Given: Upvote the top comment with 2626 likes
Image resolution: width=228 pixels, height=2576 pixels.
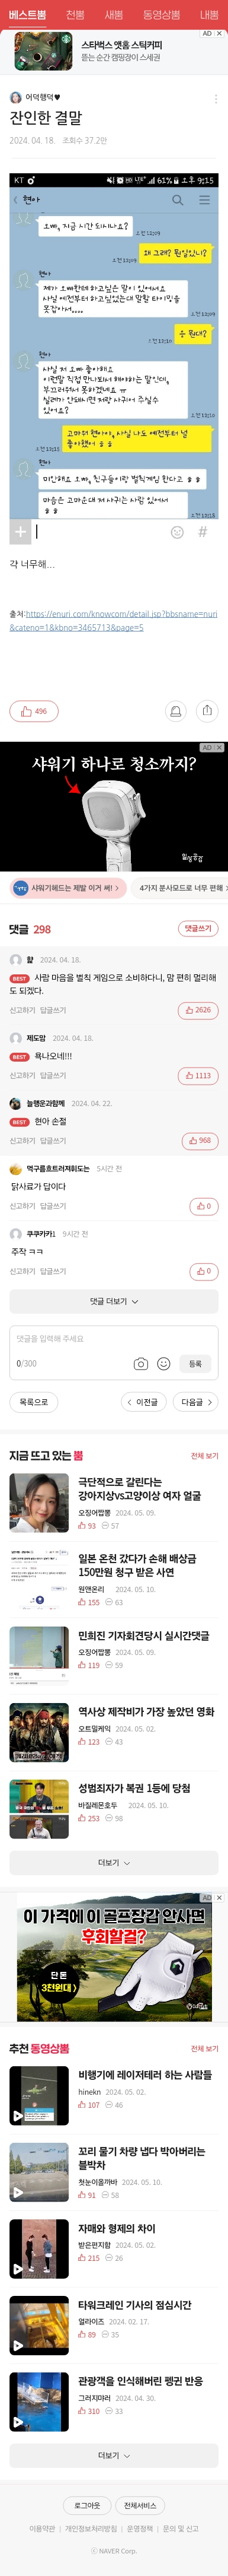Looking at the screenshot, I should tap(198, 1010).
